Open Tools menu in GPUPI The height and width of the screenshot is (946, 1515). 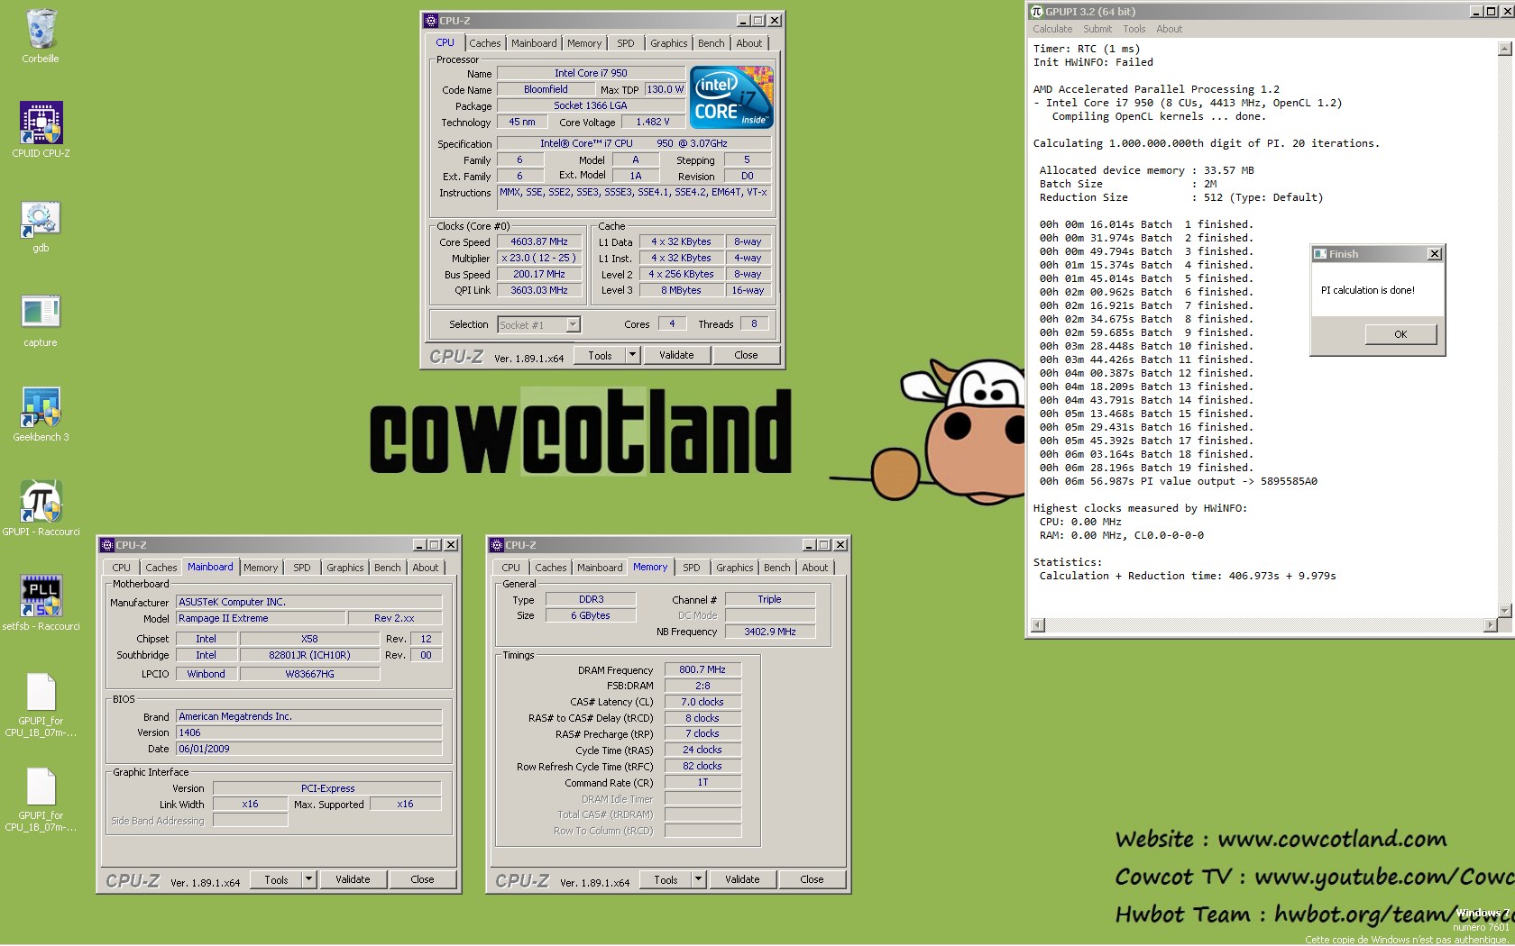pyautogui.click(x=1134, y=29)
